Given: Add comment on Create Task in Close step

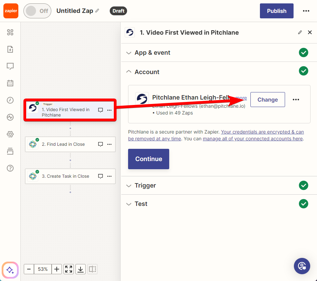Looking at the screenshot, I should [x=101, y=176].
